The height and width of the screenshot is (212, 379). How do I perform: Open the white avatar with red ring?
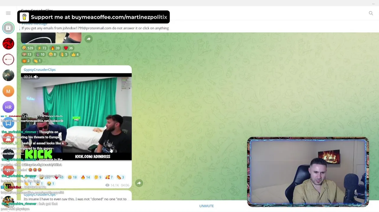tap(8, 59)
